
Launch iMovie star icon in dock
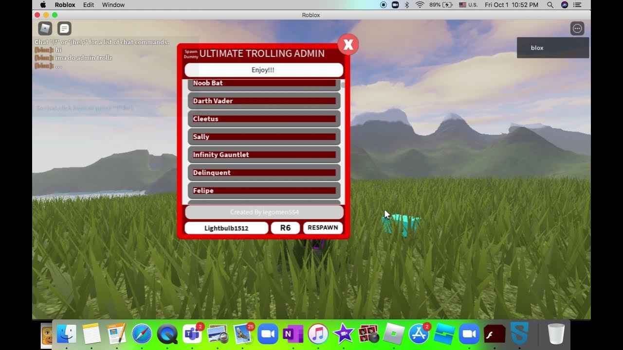[343, 334]
